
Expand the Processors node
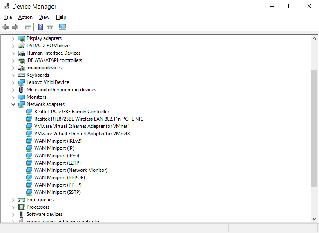pos(13,207)
